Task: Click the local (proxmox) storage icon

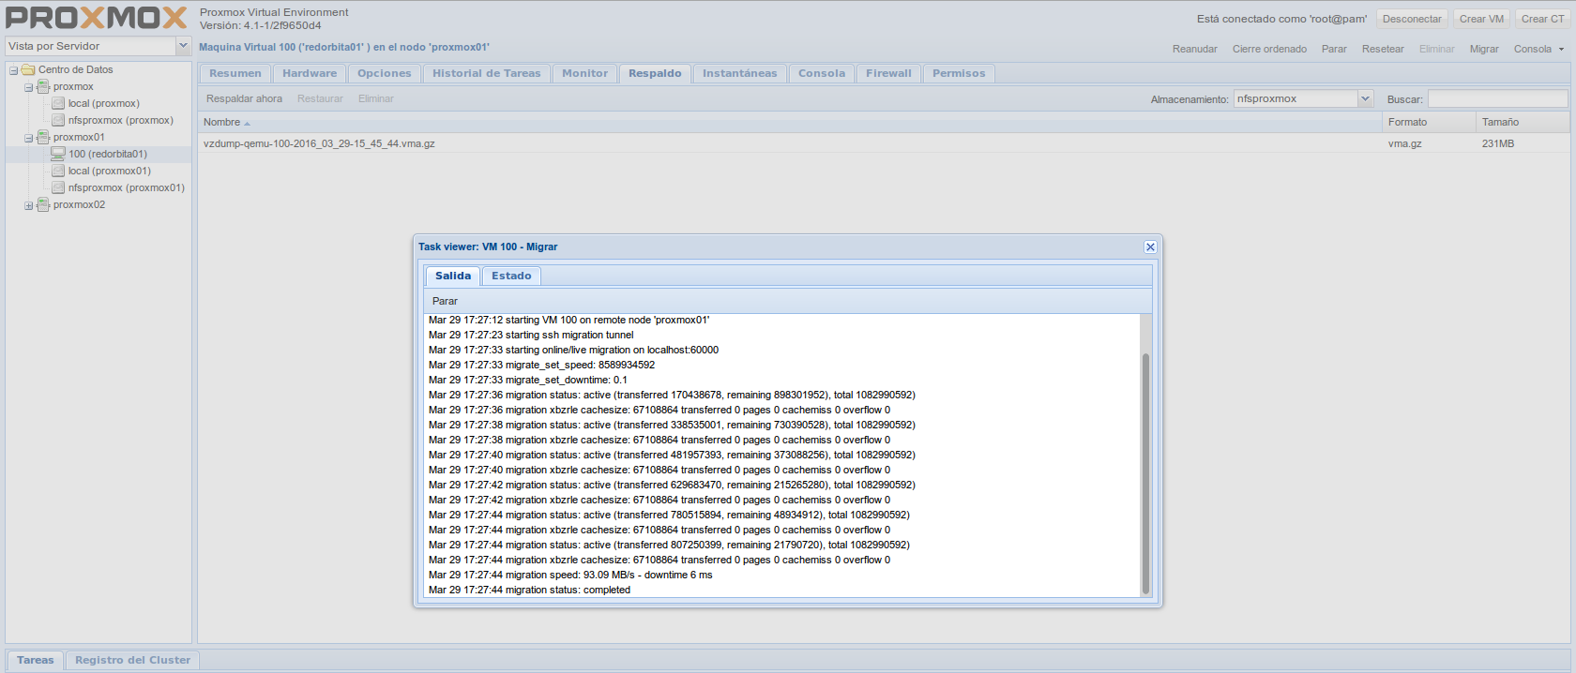Action: (x=58, y=103)
